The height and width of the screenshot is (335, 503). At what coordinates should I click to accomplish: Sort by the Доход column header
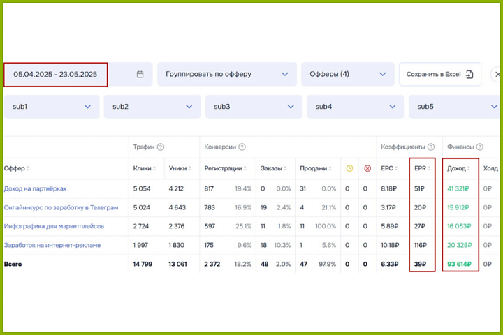click(x=459, y=168)
